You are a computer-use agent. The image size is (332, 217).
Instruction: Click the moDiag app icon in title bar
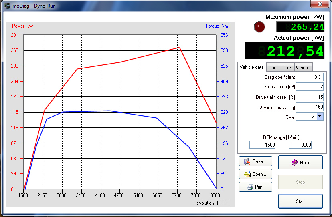7,6
